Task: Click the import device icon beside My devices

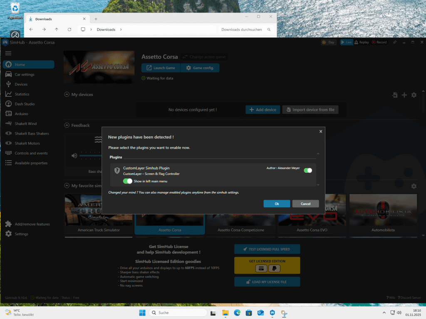Action: (x=394, y=95)
